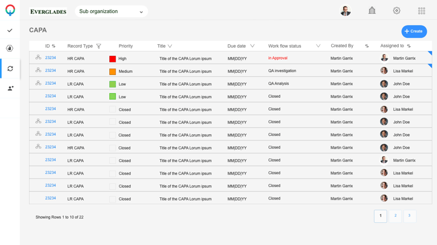Go to pagination page 2

[395, 216]
